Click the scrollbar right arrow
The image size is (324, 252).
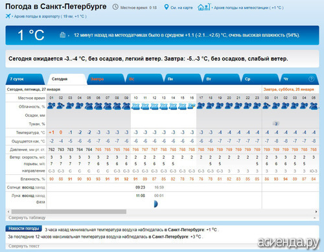point(316,212)
